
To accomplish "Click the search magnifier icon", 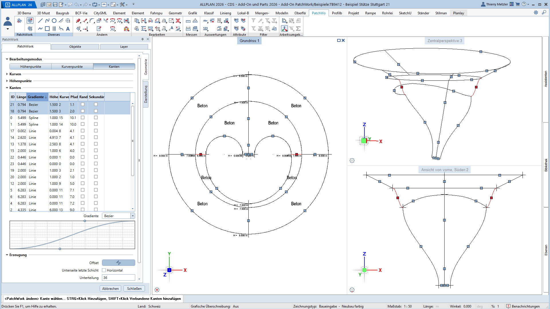I will pyautogui.click(x=544, y=13).
